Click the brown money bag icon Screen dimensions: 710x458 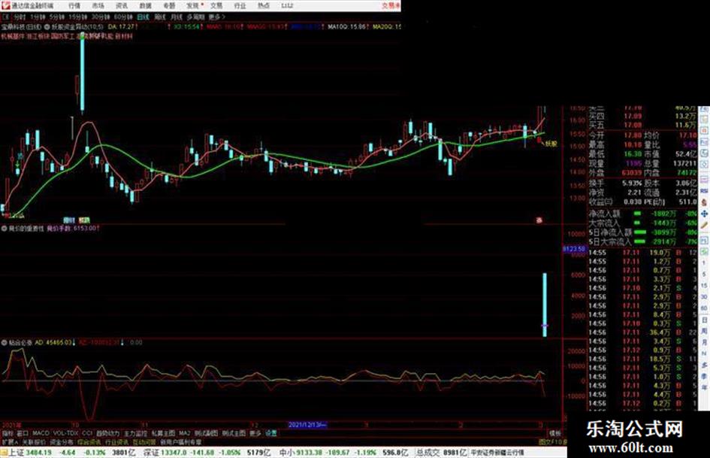coord(704,202)
